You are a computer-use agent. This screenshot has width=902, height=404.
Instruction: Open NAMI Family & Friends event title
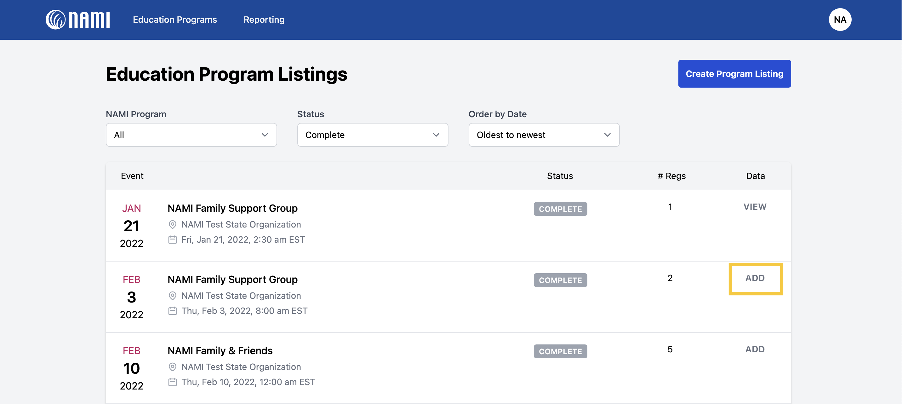coord(220,350)
